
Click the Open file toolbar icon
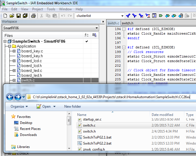point(12,15)
